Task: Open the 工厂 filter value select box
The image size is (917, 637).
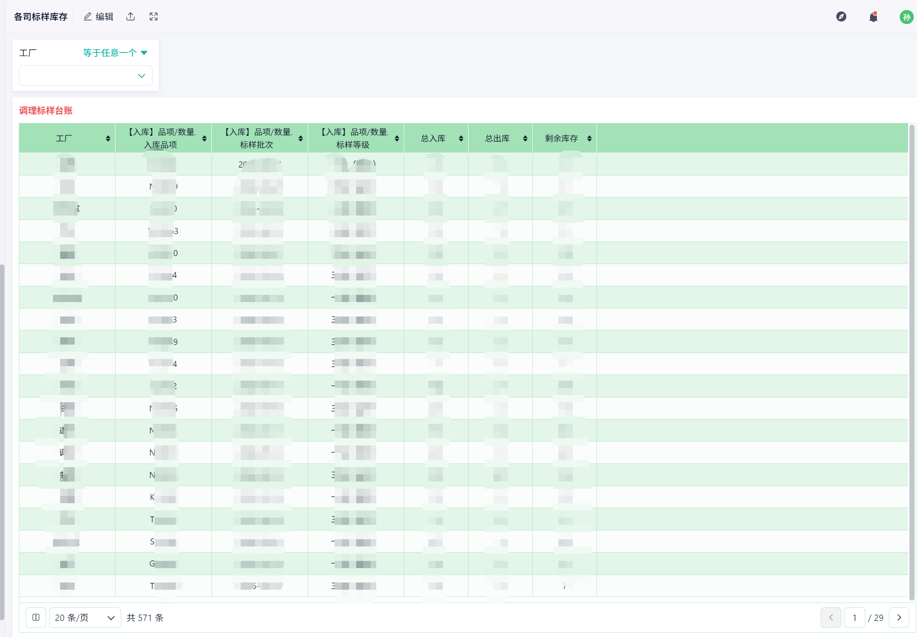Action: (85, 76)
